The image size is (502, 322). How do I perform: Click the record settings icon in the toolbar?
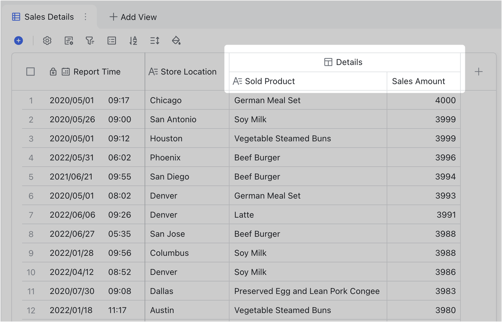68,40
